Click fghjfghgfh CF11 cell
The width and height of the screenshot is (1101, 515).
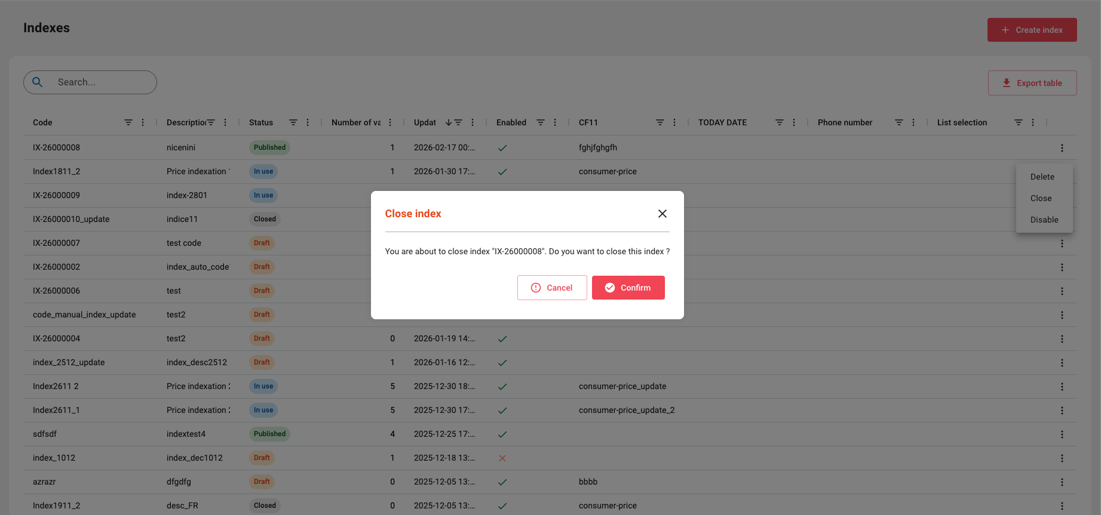pyautogui.click(x=598, y=147)
